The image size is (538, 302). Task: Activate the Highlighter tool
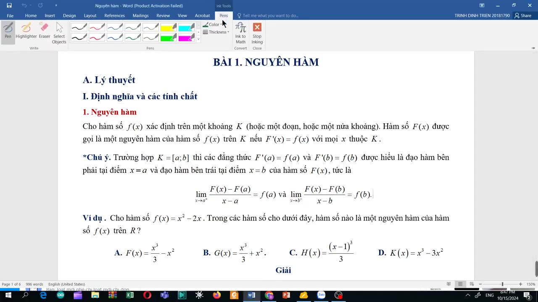point(26,31)
